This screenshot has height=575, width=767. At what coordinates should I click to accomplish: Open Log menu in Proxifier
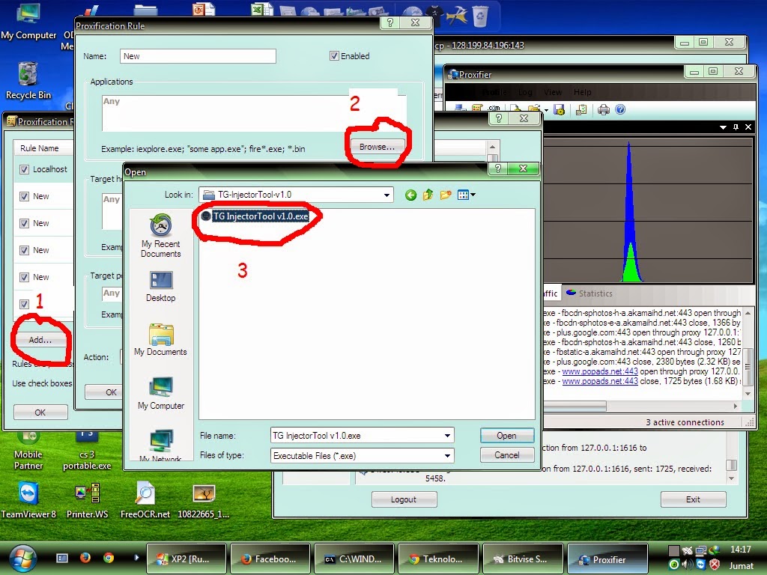pyautogui.click(x=525, y=92)
